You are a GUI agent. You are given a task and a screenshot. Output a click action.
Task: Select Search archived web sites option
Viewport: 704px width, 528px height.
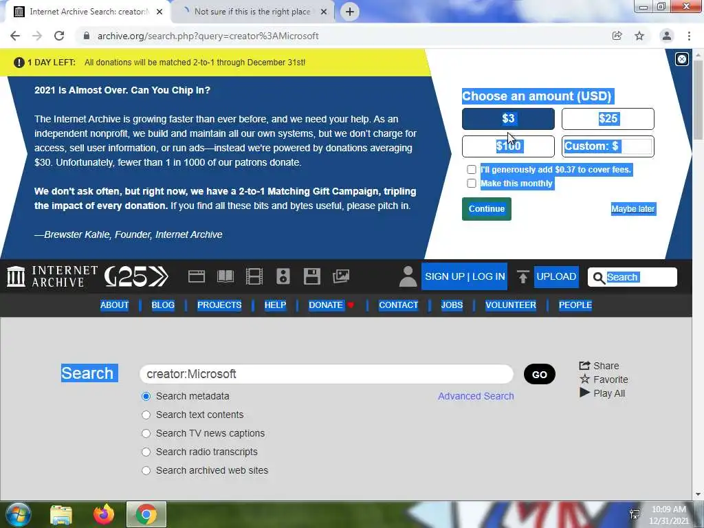point(146,470)
